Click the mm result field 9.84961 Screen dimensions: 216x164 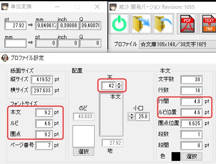coord(46,26)
